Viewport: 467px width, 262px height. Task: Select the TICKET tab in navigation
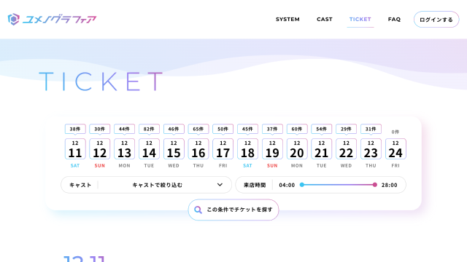[360, 20]
